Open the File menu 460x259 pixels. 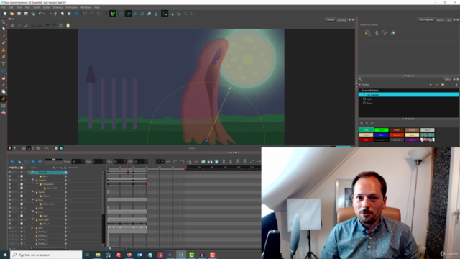point(4,7)
